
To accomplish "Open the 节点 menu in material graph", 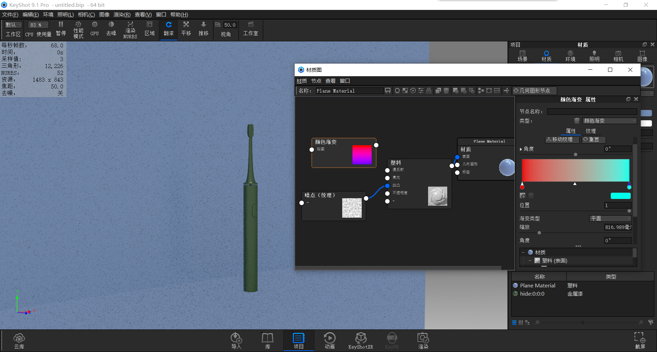I will tap(316, 81).
